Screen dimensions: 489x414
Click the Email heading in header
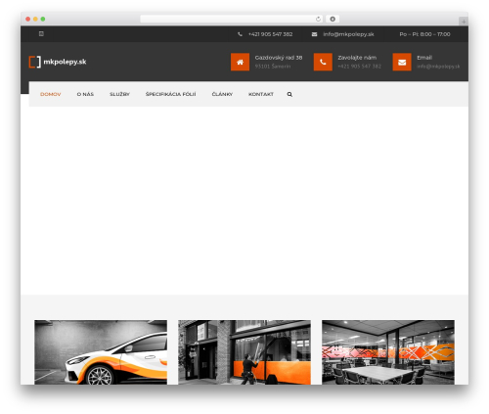pyautogui.click(x=424, y=58)
